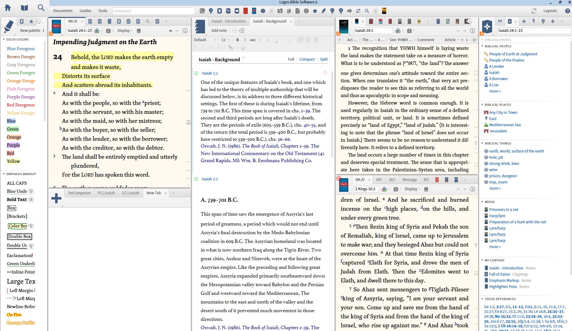
Task: Click the Command input box
Action: pos(154,11)
